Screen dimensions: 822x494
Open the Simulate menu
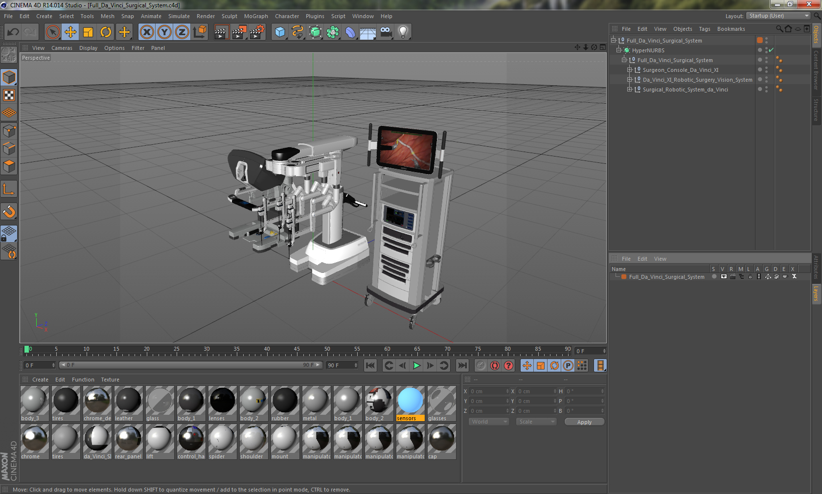pos(179,16)
